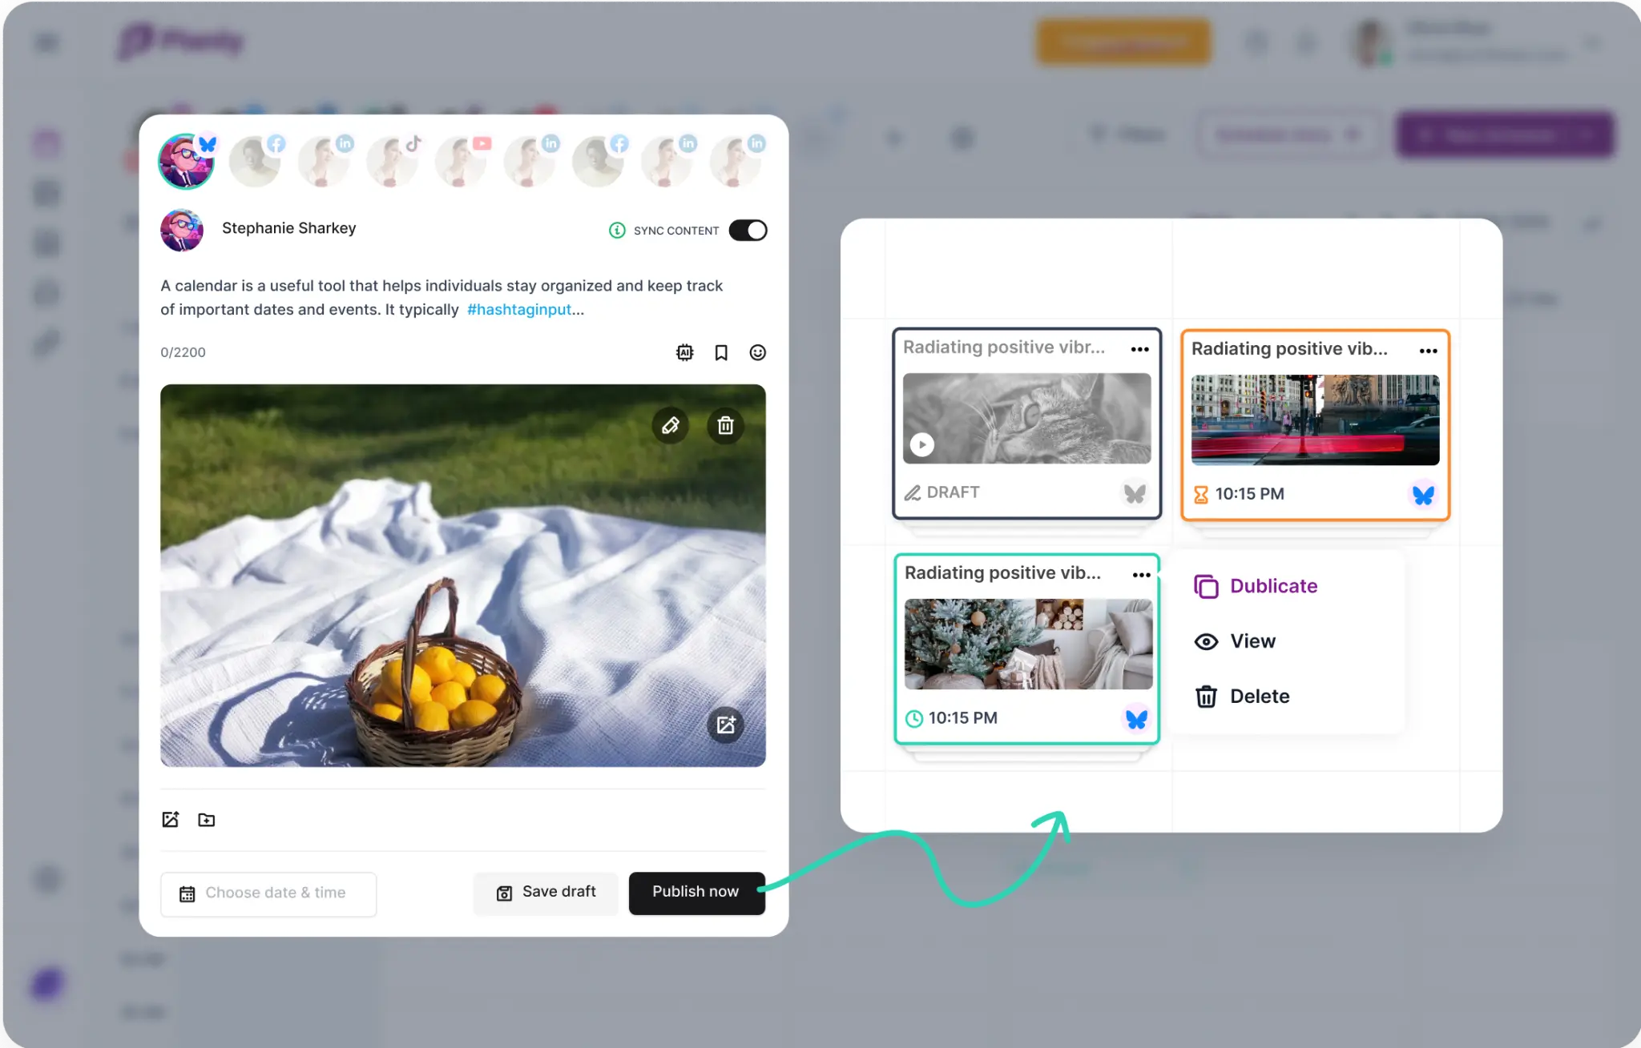Click the alt text icon on the image corner
The height and width of the screenshot is (1048, 1641).
coord(726,725)
